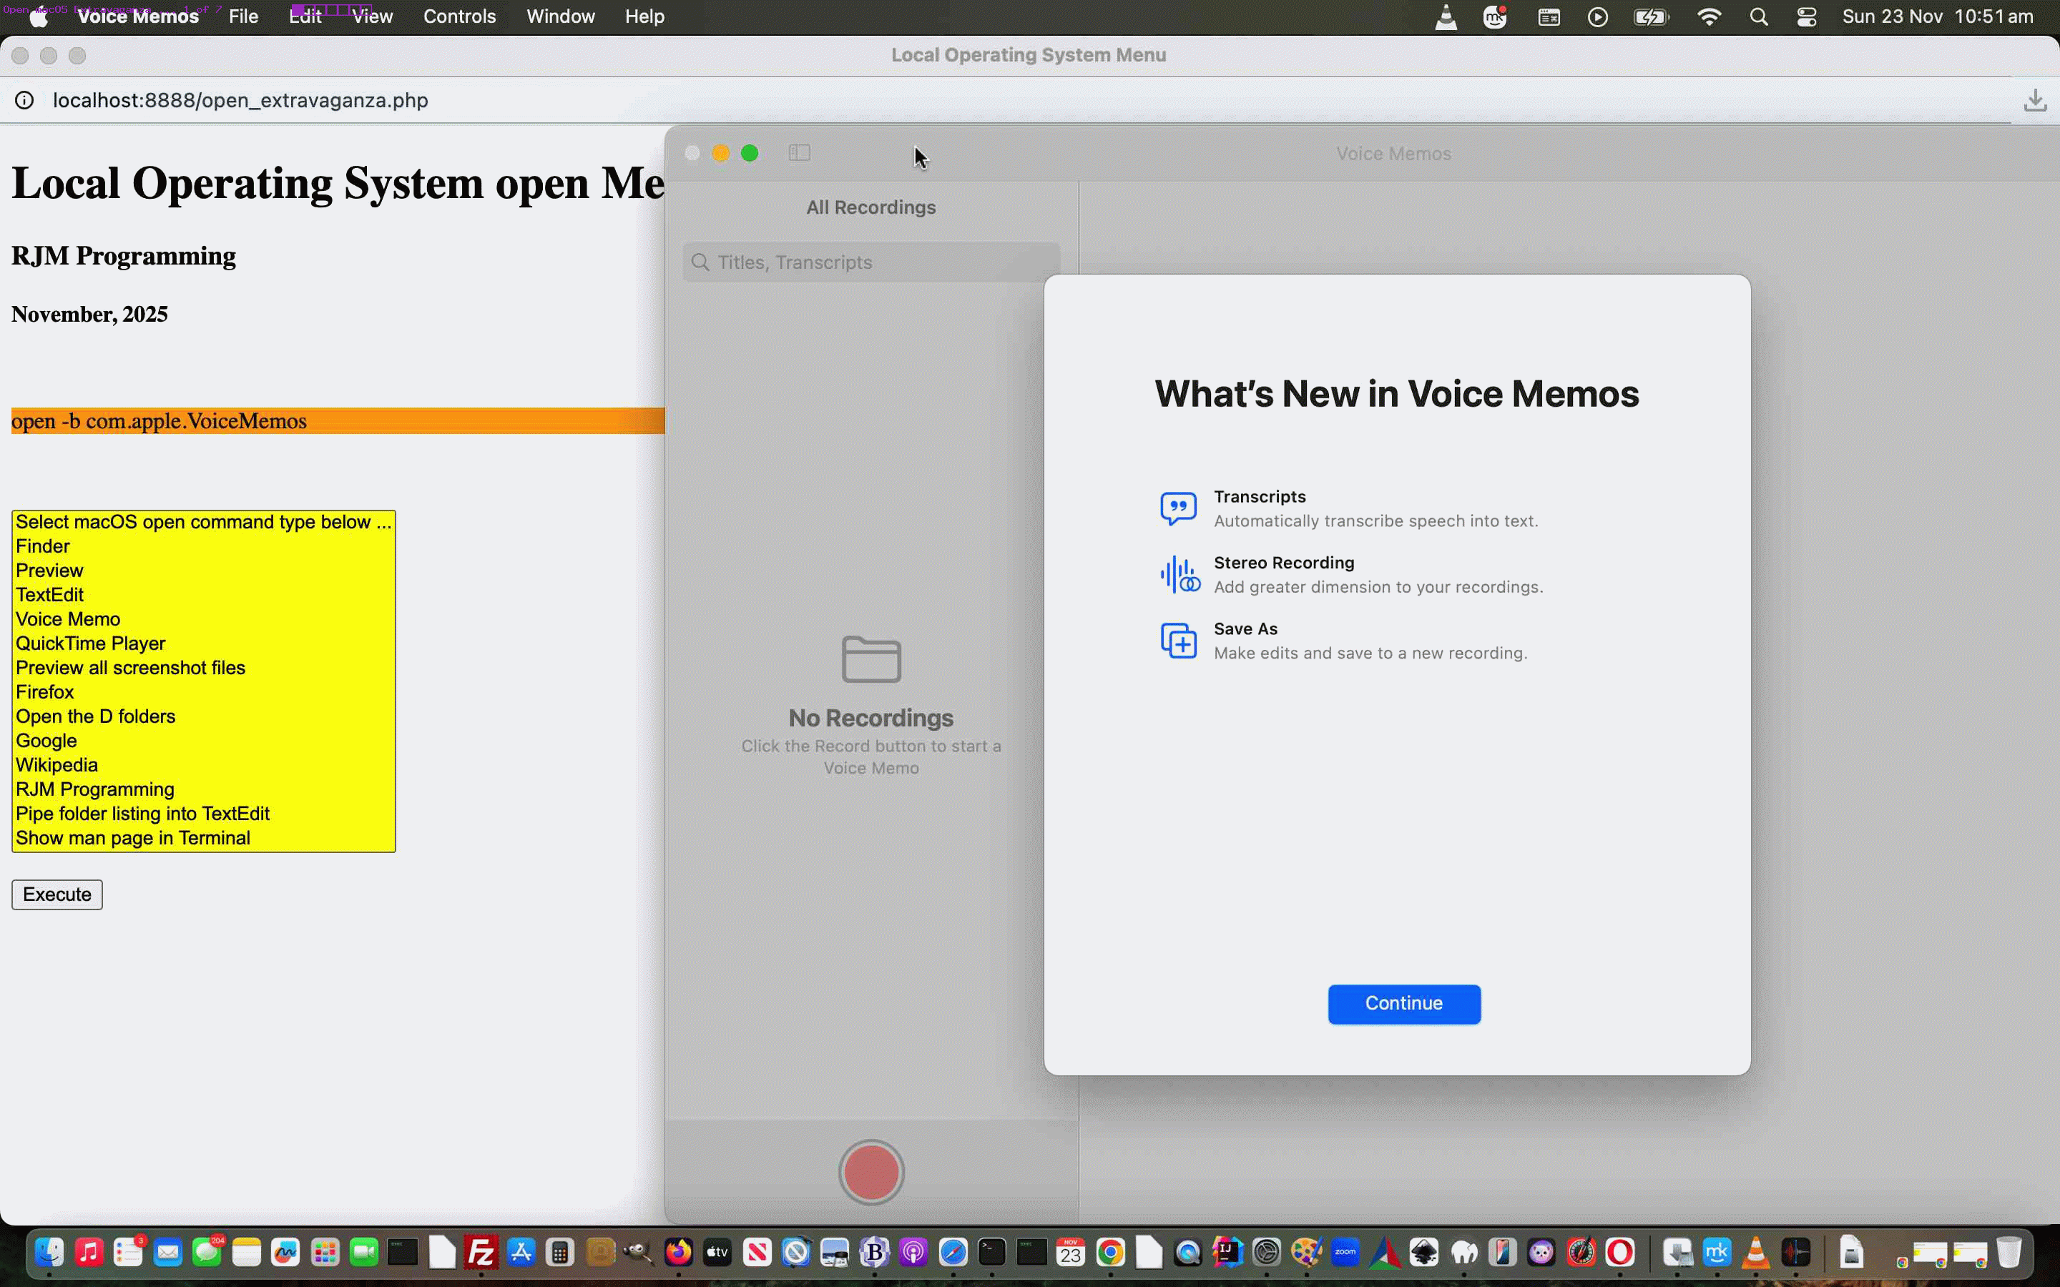Open Firefox from the Dock

(x=678, y=1252)
